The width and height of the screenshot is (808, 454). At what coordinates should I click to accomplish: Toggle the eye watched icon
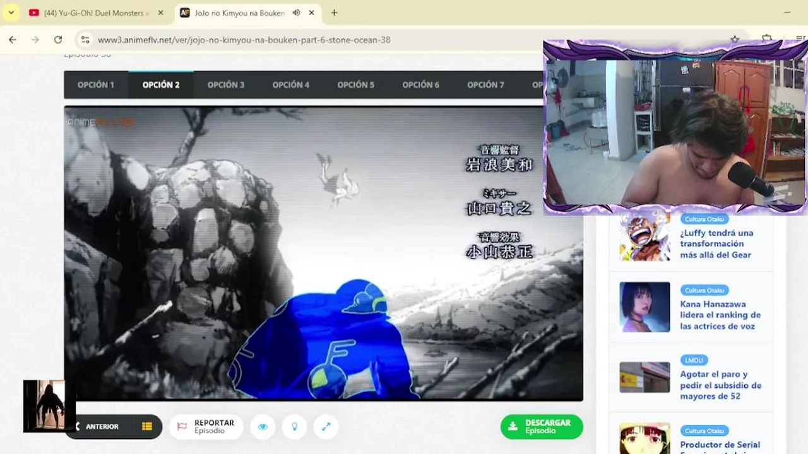point(263,427)
